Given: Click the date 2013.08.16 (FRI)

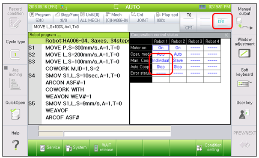Looking at the screenshot, I should click(43, 7).
